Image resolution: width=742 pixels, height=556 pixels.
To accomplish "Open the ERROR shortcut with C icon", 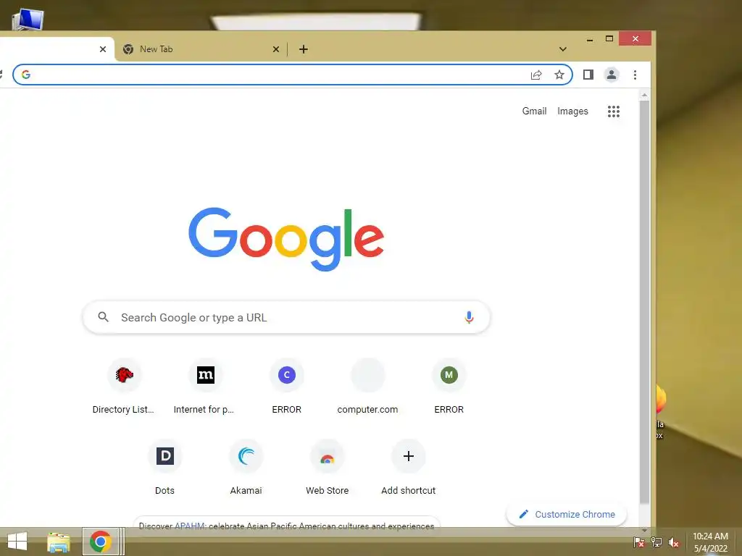I will pyautogui.click(x=286, y=387).
